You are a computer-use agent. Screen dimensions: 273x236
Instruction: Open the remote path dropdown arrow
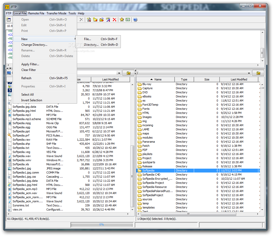(x=249, y=73)
